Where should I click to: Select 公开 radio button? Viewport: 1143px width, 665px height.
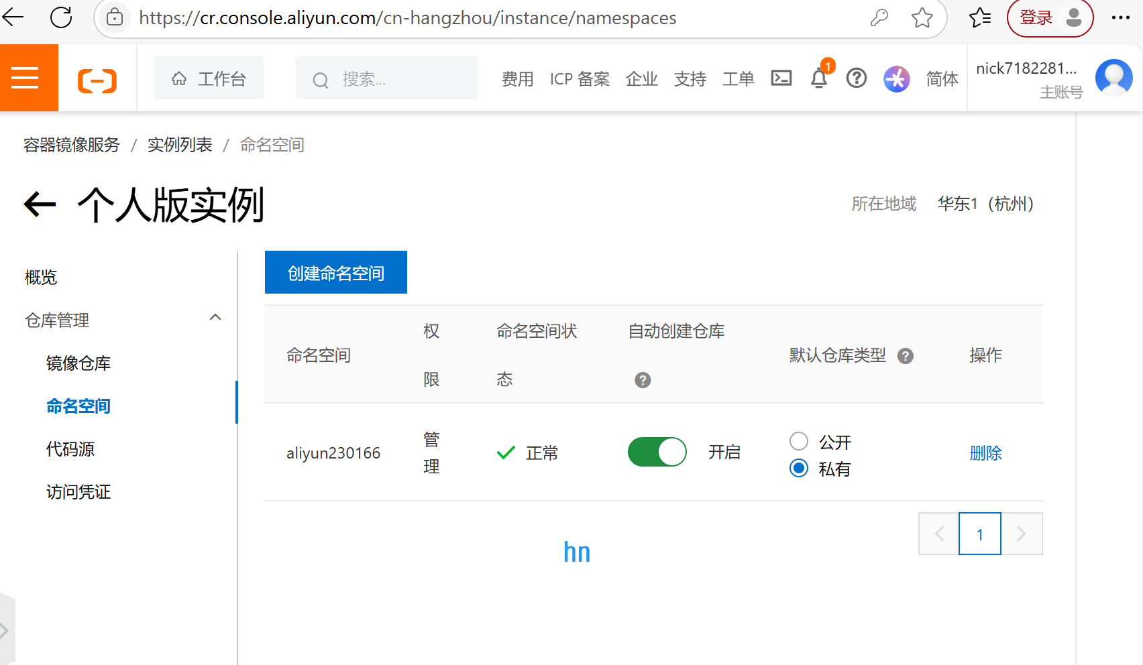[798, 441]
